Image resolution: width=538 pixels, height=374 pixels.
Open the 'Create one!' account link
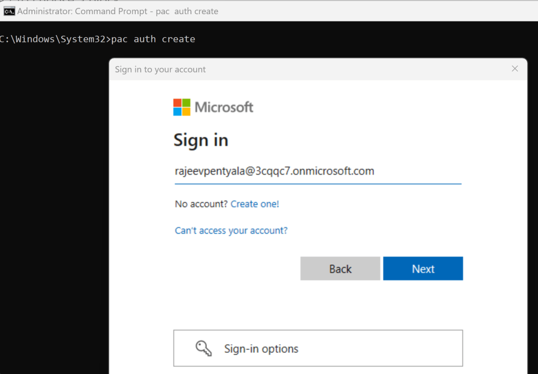(255, 204)
